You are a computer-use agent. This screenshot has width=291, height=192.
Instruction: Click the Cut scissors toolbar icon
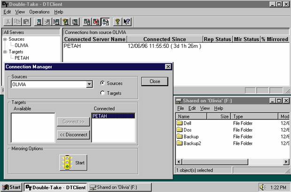pos(8,22)
